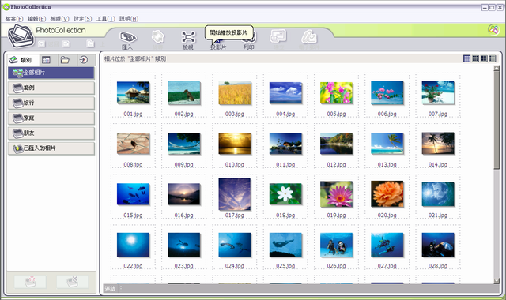Open the imported history tab
506x300 pixels.
tap(84, 60)
